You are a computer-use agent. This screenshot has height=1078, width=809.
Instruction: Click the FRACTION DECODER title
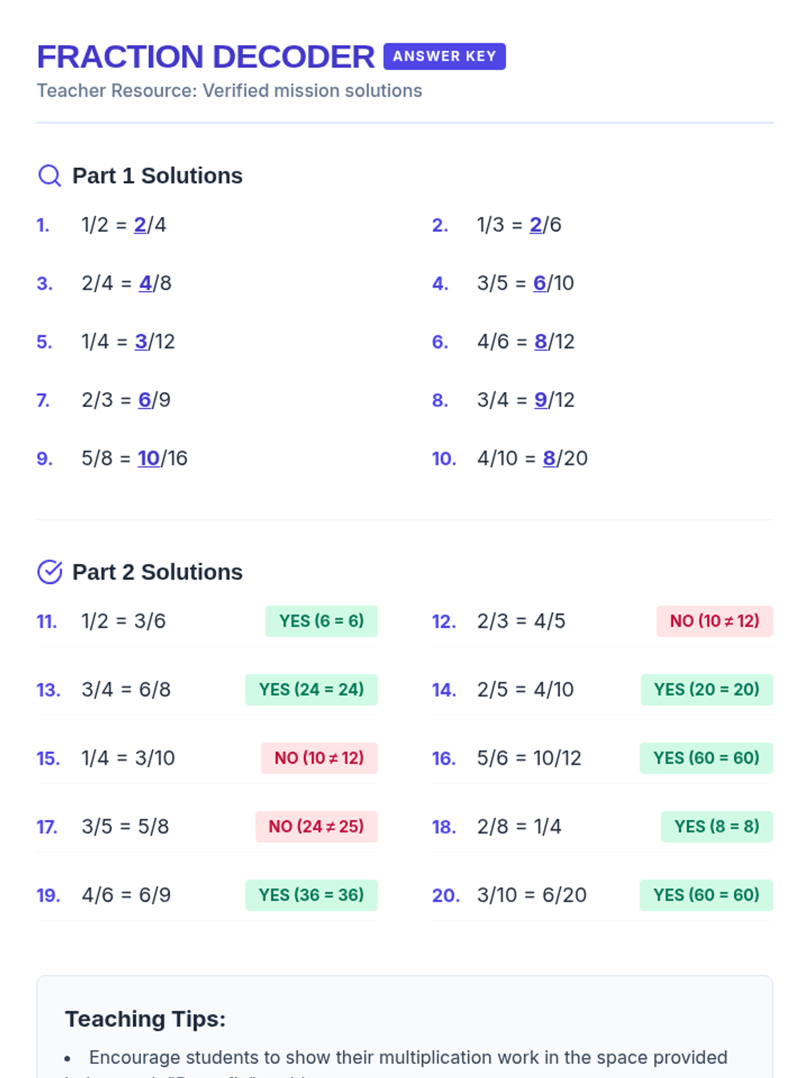point(206,57)
